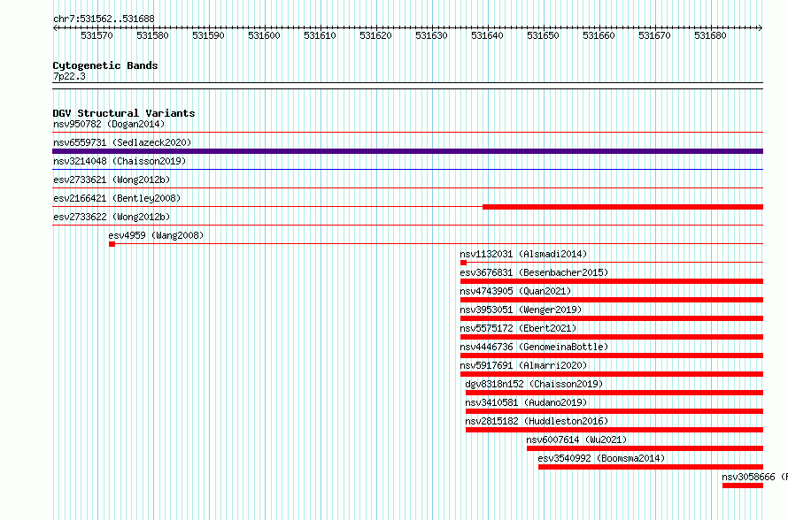
Task: Open nsv4743905 (Quan2021) variant
Action: (515, 291)
